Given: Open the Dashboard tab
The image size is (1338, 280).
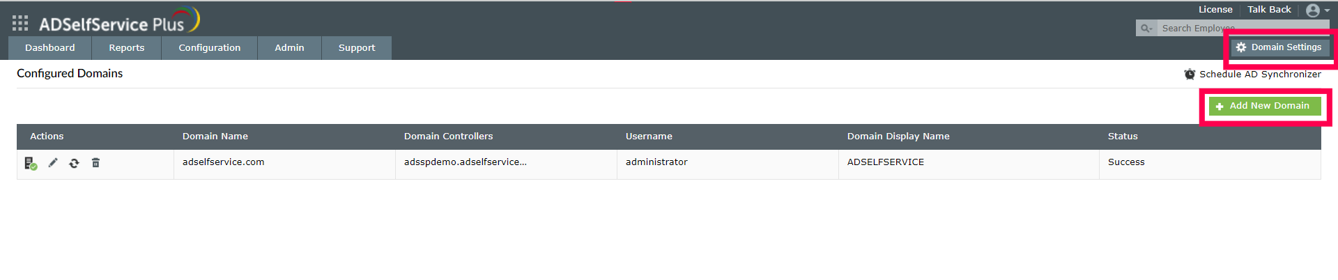Looking at the screenshot, I should pos(50,48).
